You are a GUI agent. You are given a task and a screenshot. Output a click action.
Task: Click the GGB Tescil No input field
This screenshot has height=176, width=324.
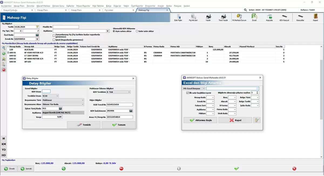pyautogui.click(x=120, y=105)
